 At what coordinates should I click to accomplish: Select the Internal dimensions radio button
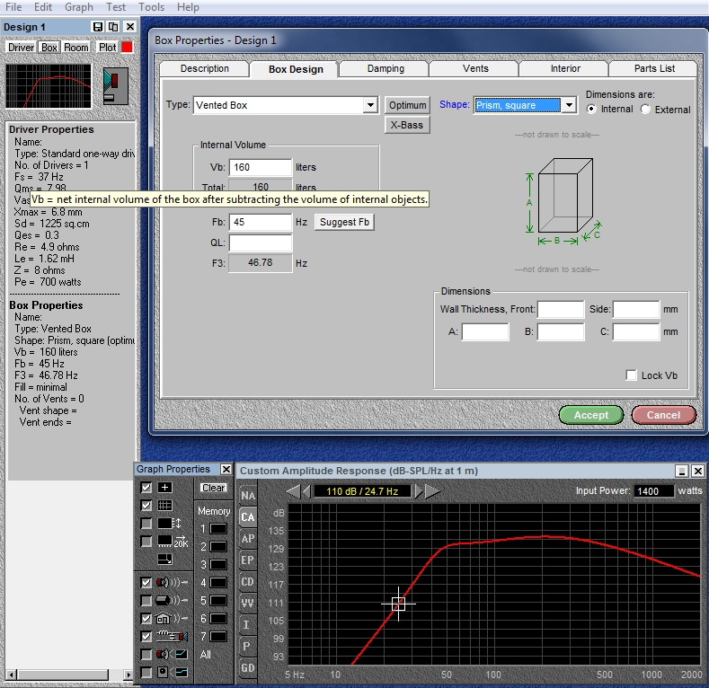(x=591, y=110)
